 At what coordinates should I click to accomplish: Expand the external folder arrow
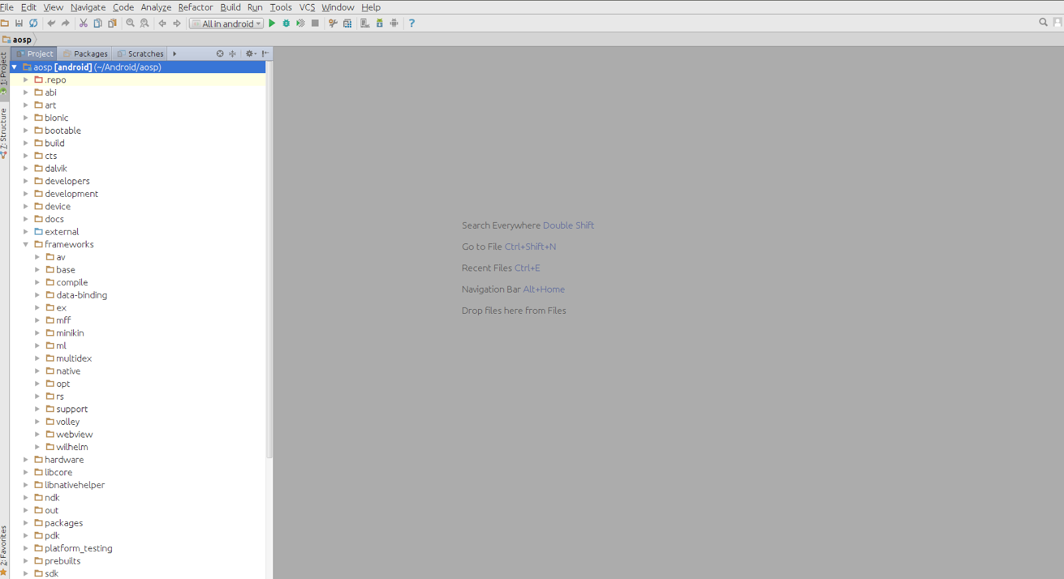(x=26, y=232)
